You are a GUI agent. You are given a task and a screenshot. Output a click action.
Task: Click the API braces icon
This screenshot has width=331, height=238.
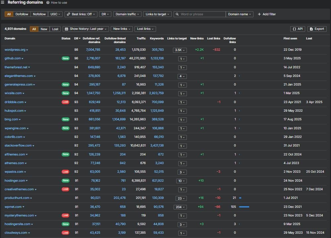coord(294,29)
